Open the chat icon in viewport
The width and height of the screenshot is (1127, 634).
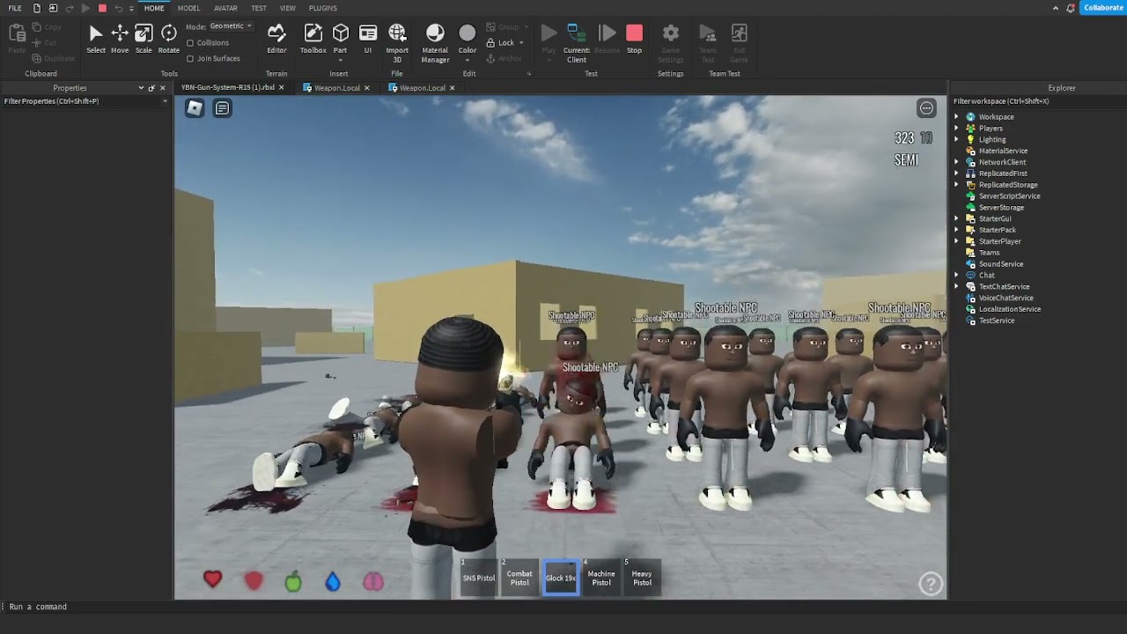(x=223, y=108)
